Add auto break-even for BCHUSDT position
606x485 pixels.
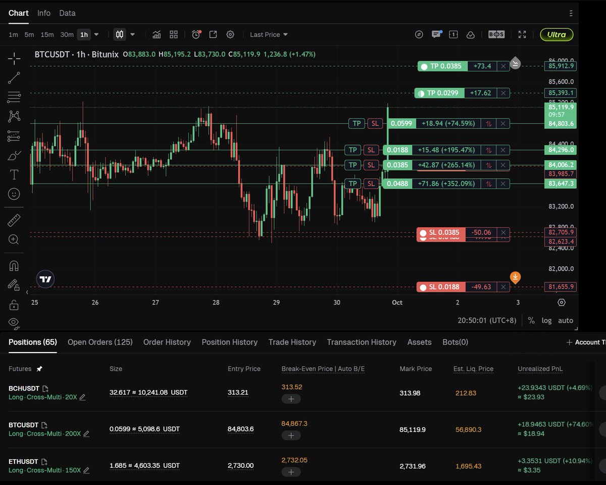click(291, 399)
